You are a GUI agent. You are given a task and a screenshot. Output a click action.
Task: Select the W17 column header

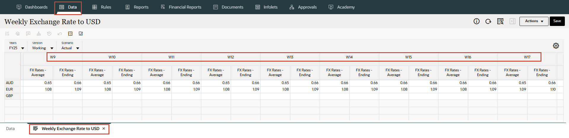[527, 57]
